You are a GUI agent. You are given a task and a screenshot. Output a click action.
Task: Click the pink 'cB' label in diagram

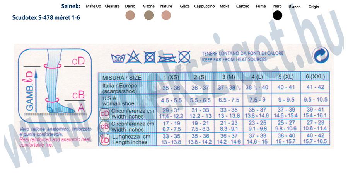(78, 95)
